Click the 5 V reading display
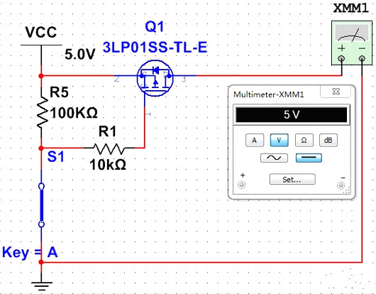Viewport: 376px width, 294px height. coord(292,115)
